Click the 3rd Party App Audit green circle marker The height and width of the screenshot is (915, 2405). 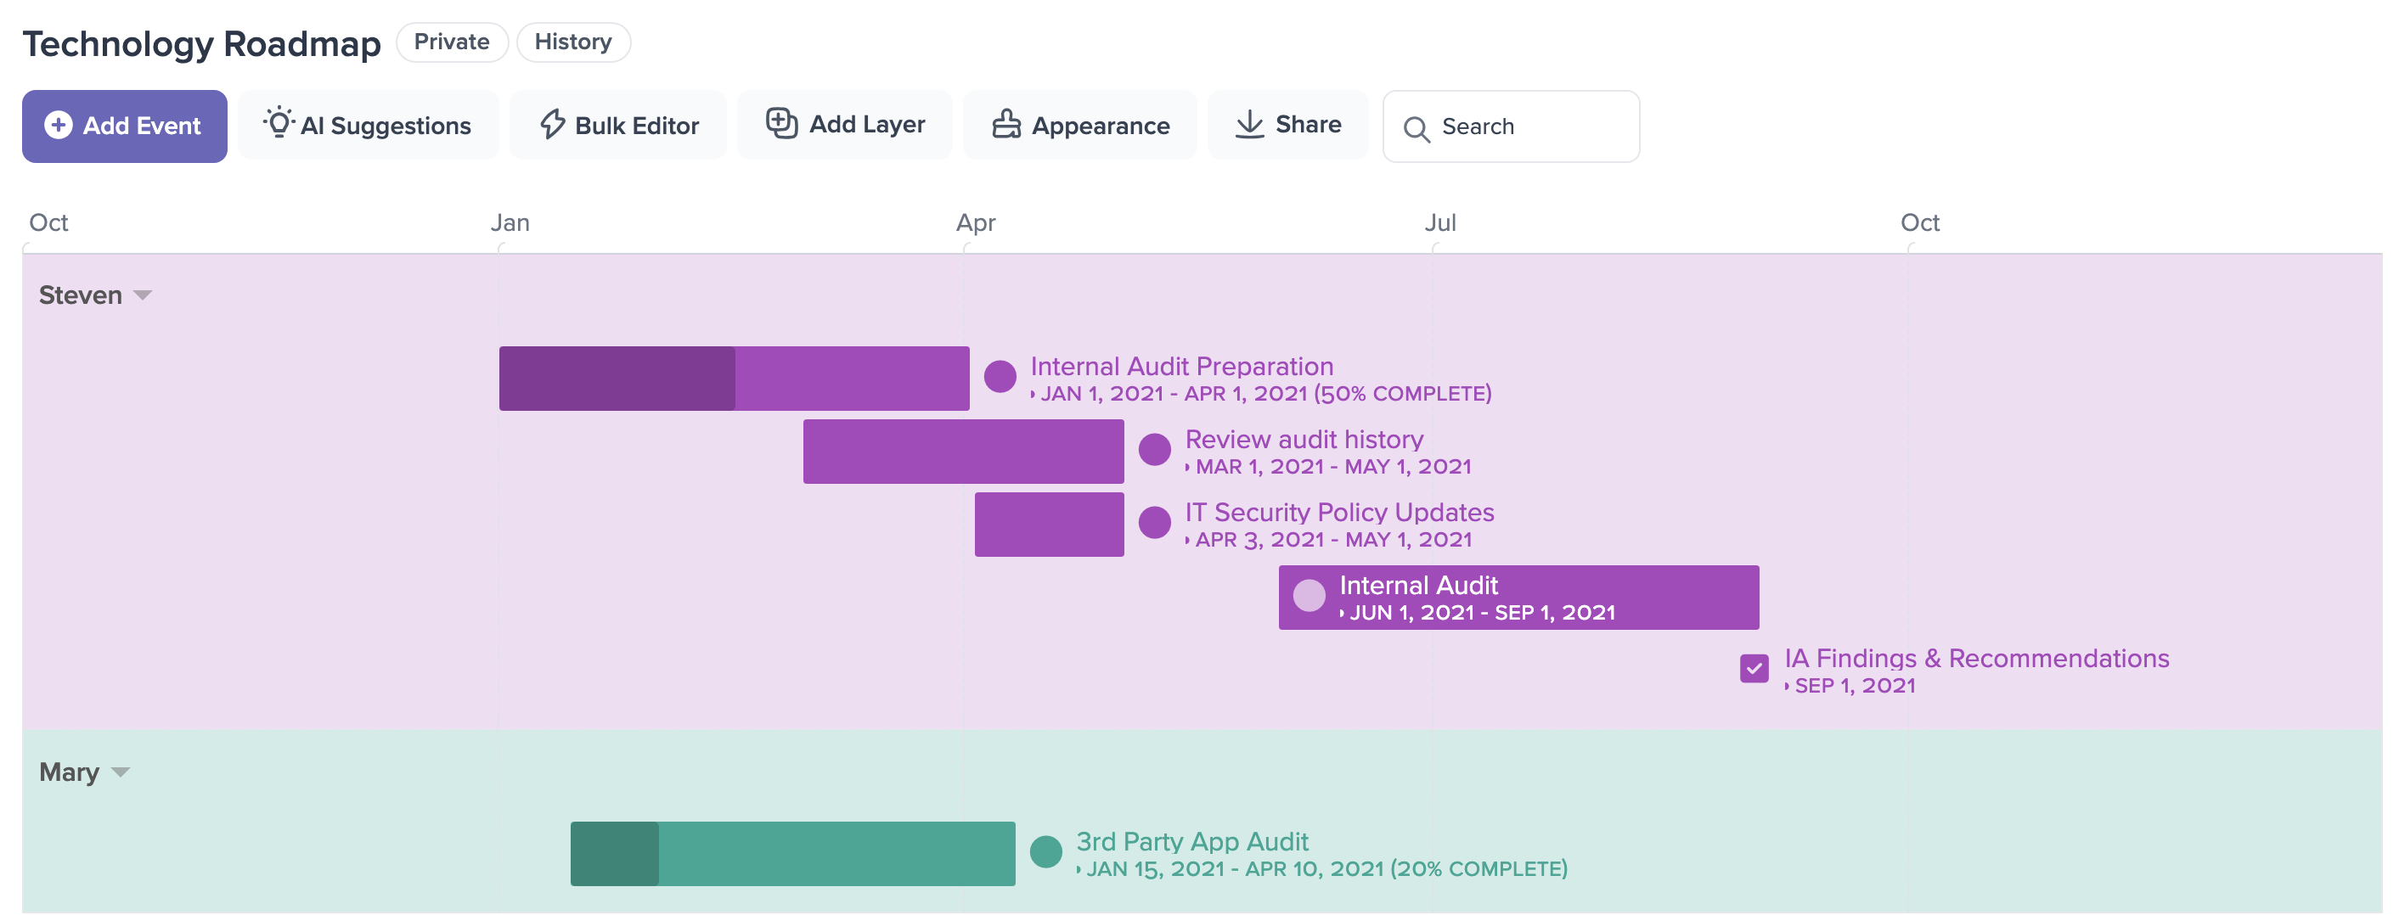click(1045, 851)
